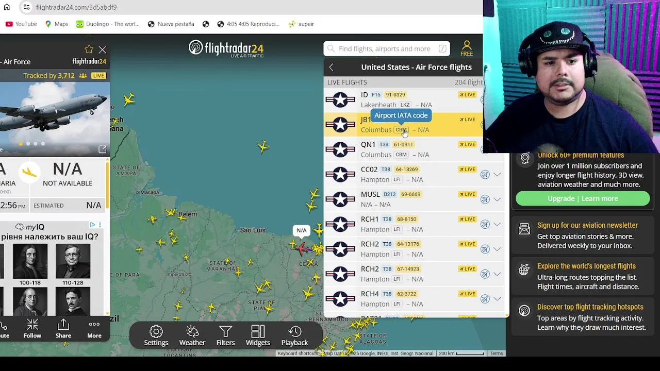This screenshot has height=371, width=660.
Task: Click the longest flights globe icon
Action: 524,269
